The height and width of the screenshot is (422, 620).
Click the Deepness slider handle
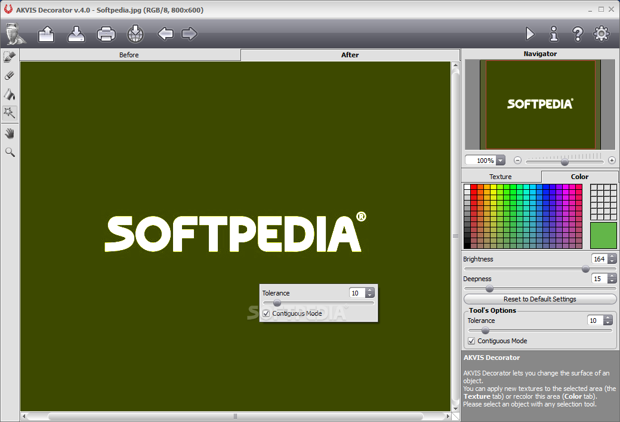(489, 289)
